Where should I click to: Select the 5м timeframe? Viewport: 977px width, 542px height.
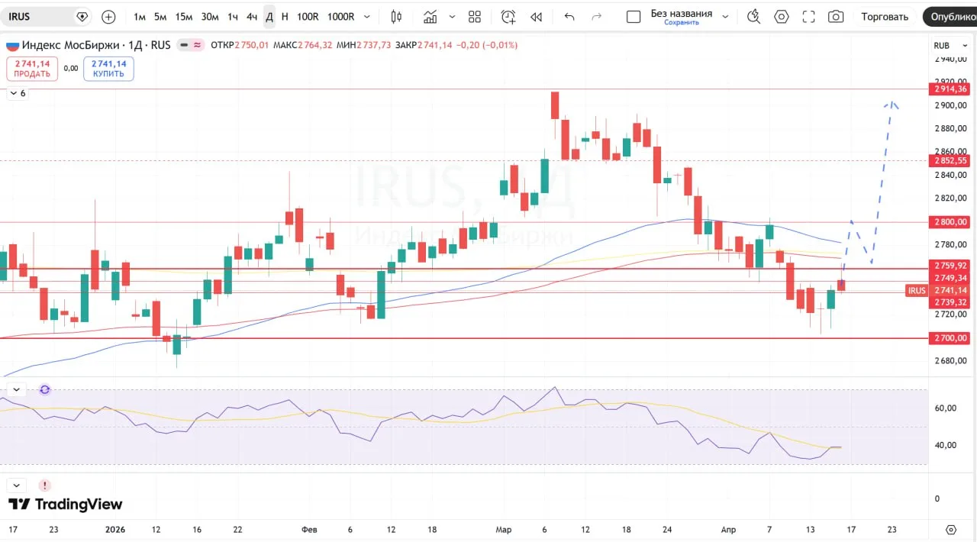click(x=160, y=16)
